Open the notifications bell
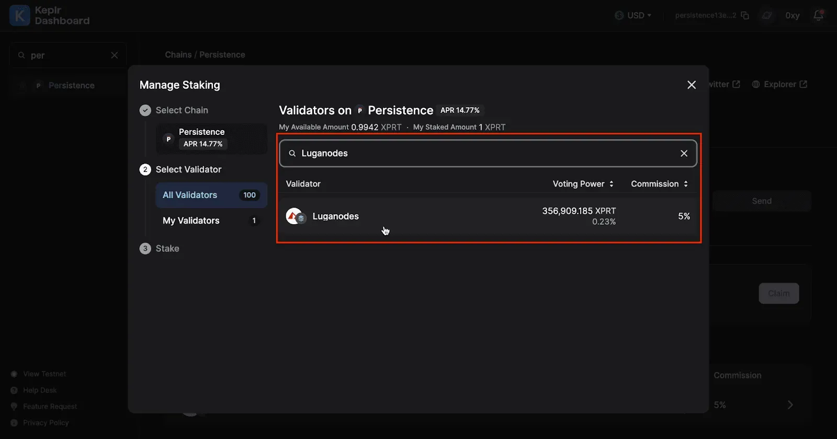Viewport: 837px width, 439px height. [x=818, y=15]
